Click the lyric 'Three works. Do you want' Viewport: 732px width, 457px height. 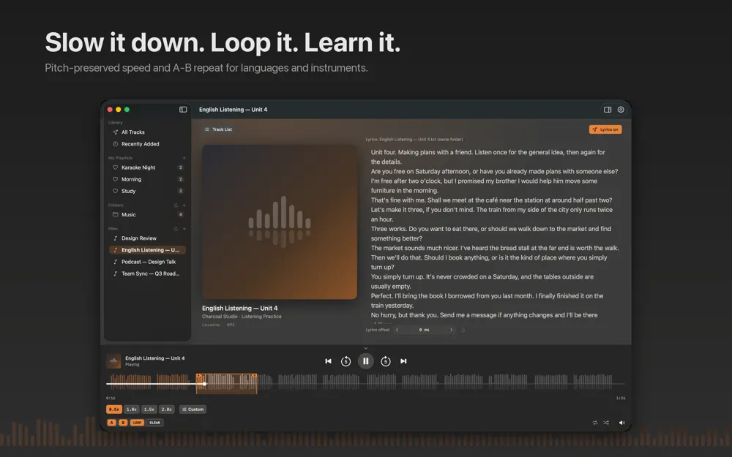point(490,234)
